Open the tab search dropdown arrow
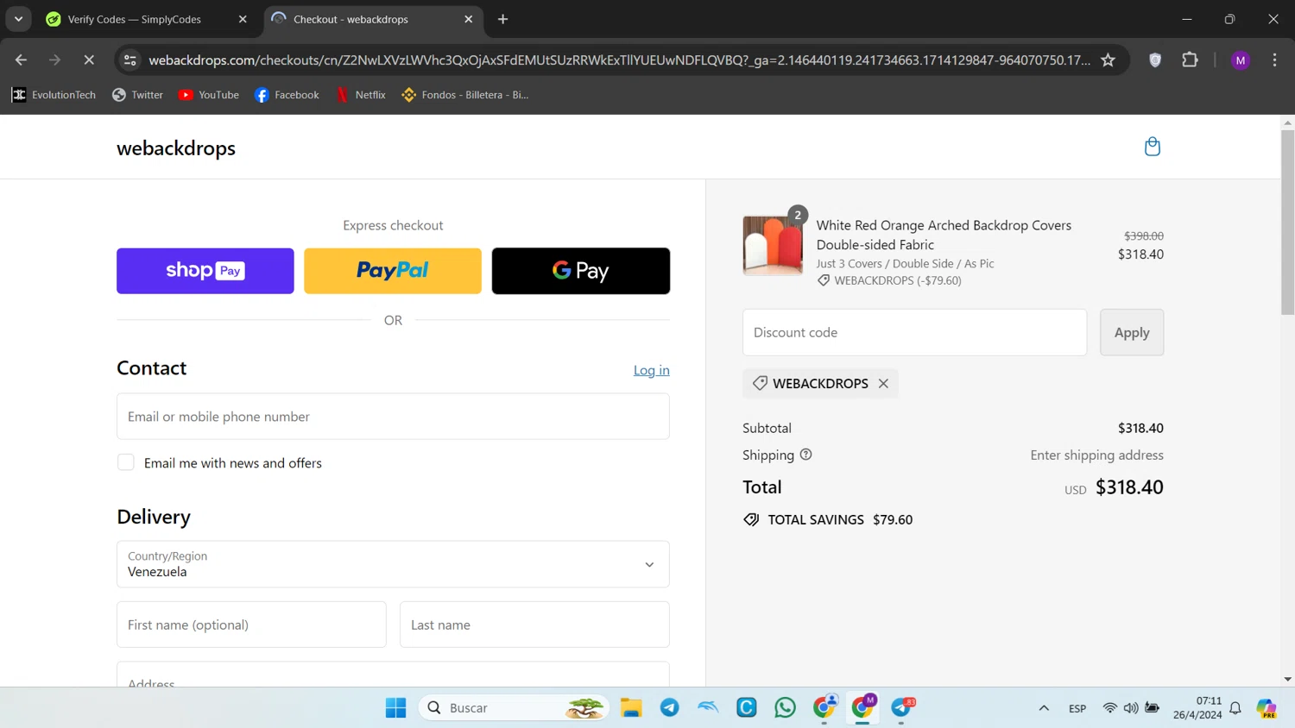1295x728 pixels. pyautogui.click(x=18, y=19)
